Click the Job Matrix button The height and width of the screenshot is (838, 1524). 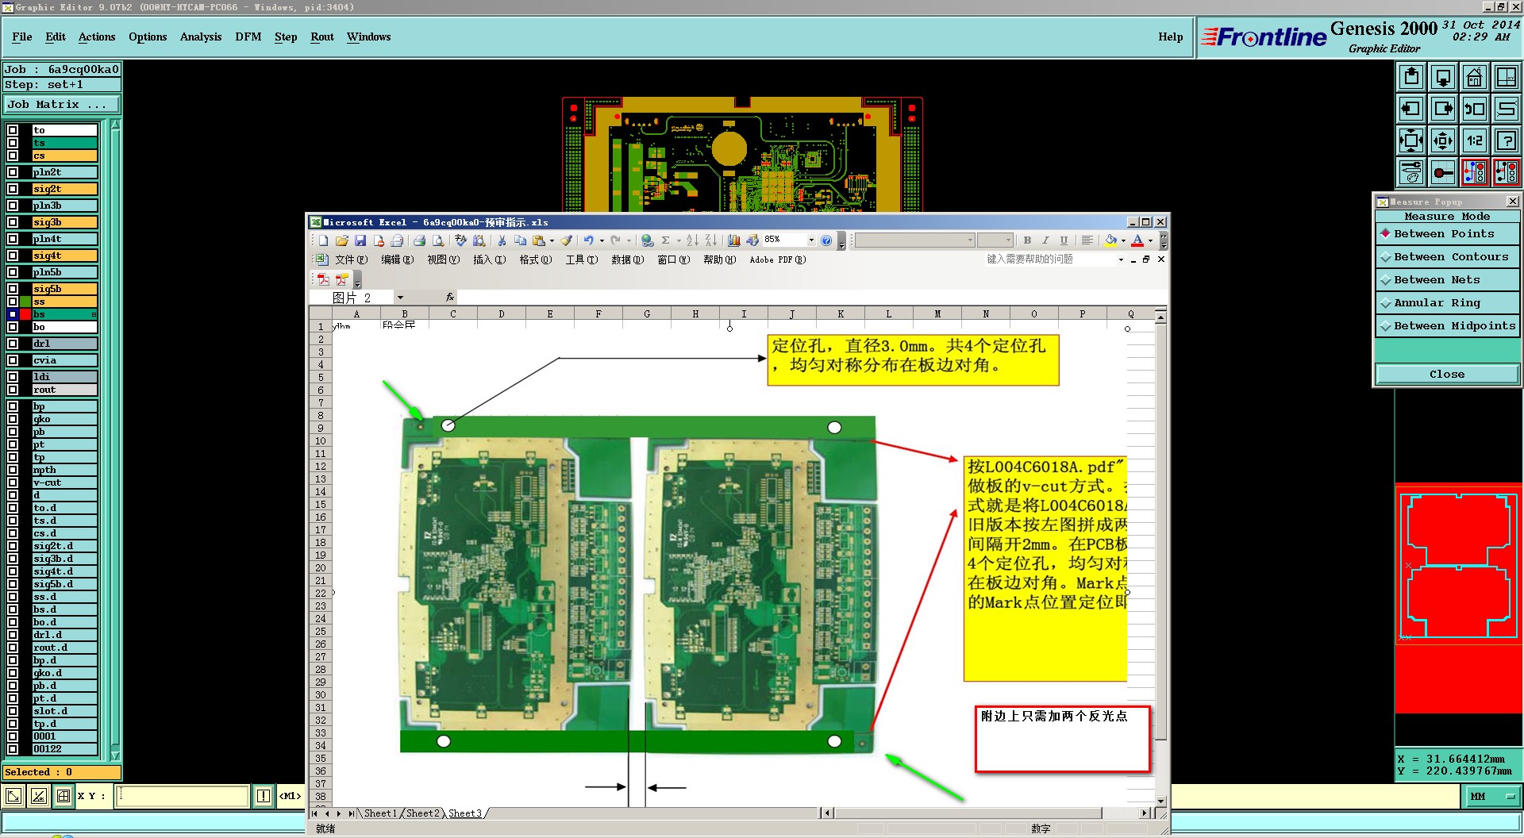coord(61,105)
